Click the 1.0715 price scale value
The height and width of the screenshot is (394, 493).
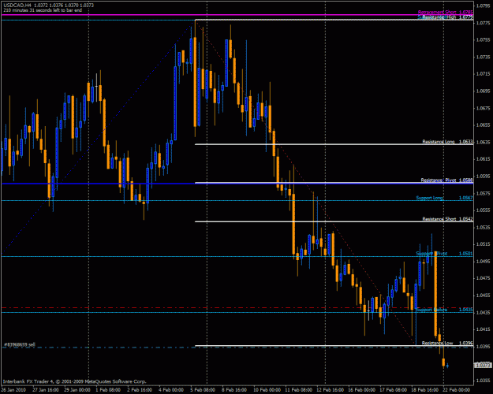click(483, 74)
